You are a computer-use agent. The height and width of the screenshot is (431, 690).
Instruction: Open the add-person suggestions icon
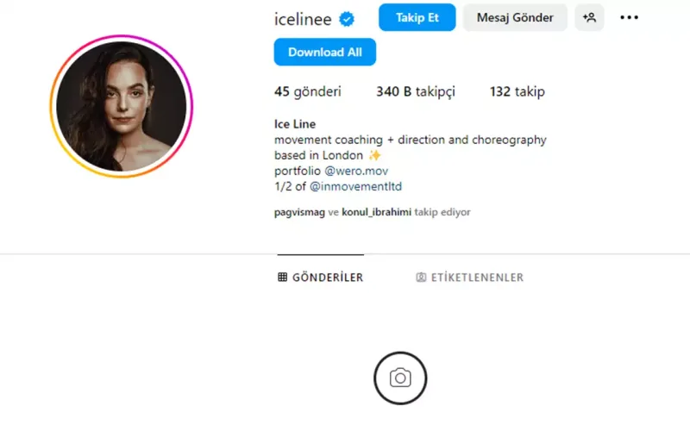click(589, 17)
